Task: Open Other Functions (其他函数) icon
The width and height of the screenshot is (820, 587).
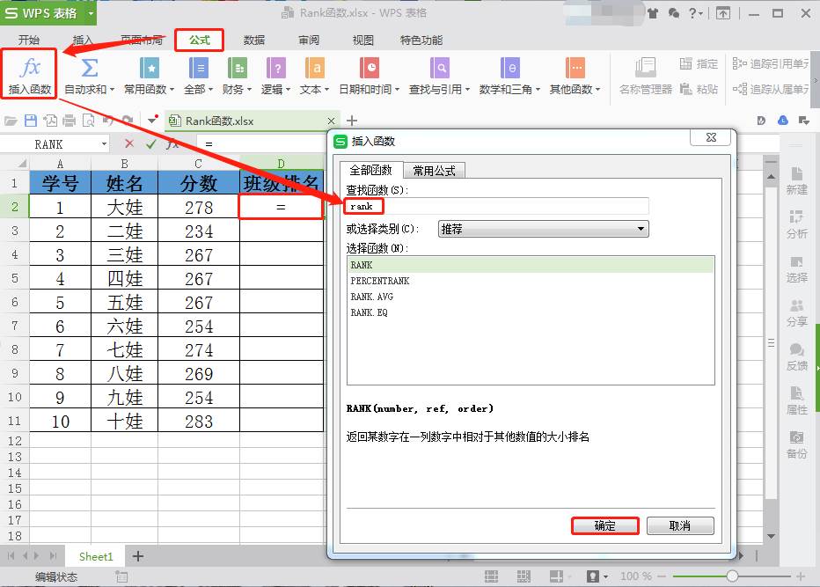Action: pyautogui.click(x=575, y=68)
